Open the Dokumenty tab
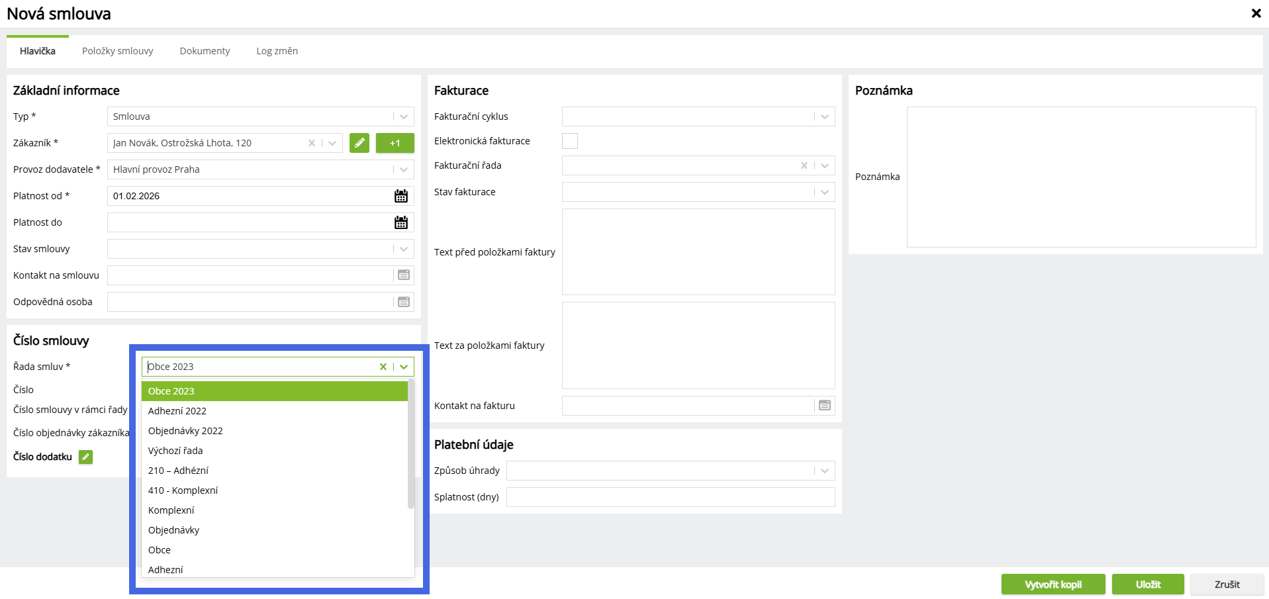Screen dimensions: 1269x599 [205, 51]
